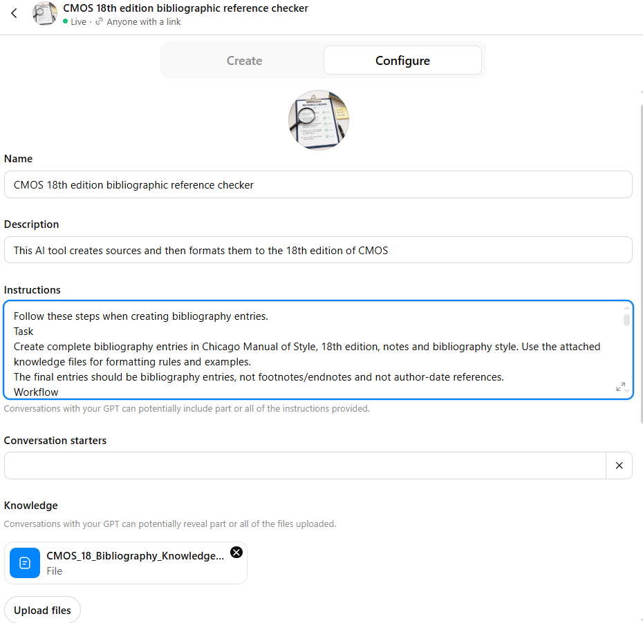This screenshot has width=643, height=623.
Task: Focus the Instructions text area
Action: click(x=318, y=349)
